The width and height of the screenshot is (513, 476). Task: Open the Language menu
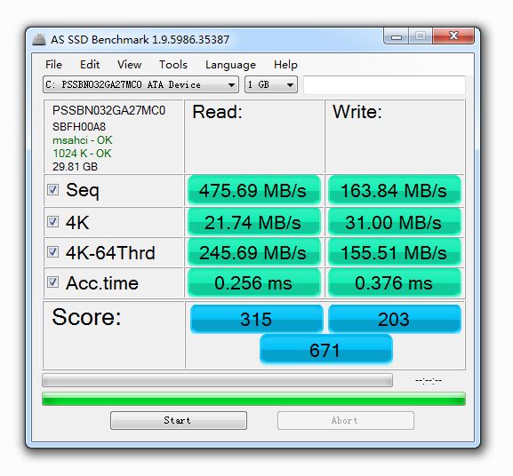click(230, 65)
